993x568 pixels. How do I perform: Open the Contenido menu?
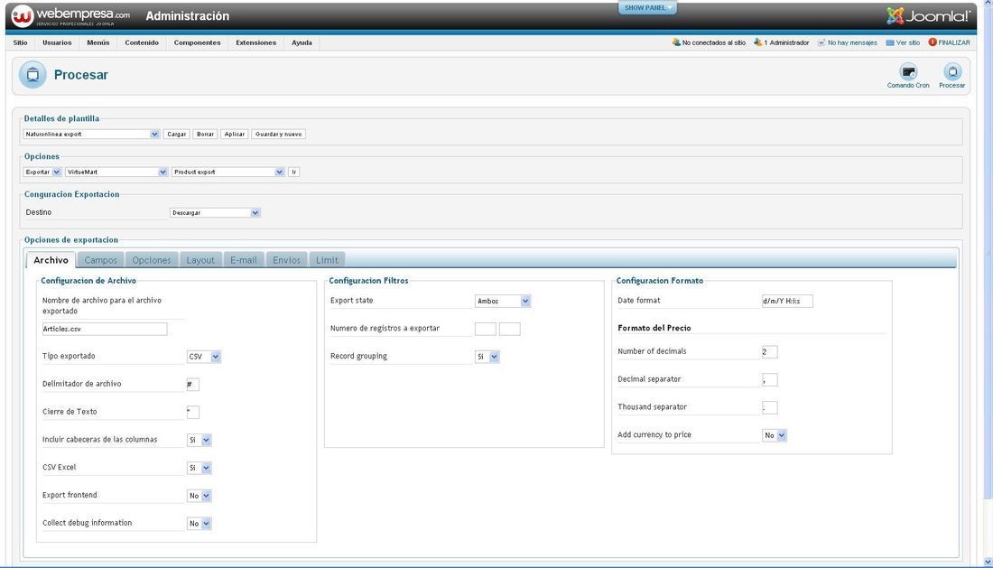pos(142,42)
